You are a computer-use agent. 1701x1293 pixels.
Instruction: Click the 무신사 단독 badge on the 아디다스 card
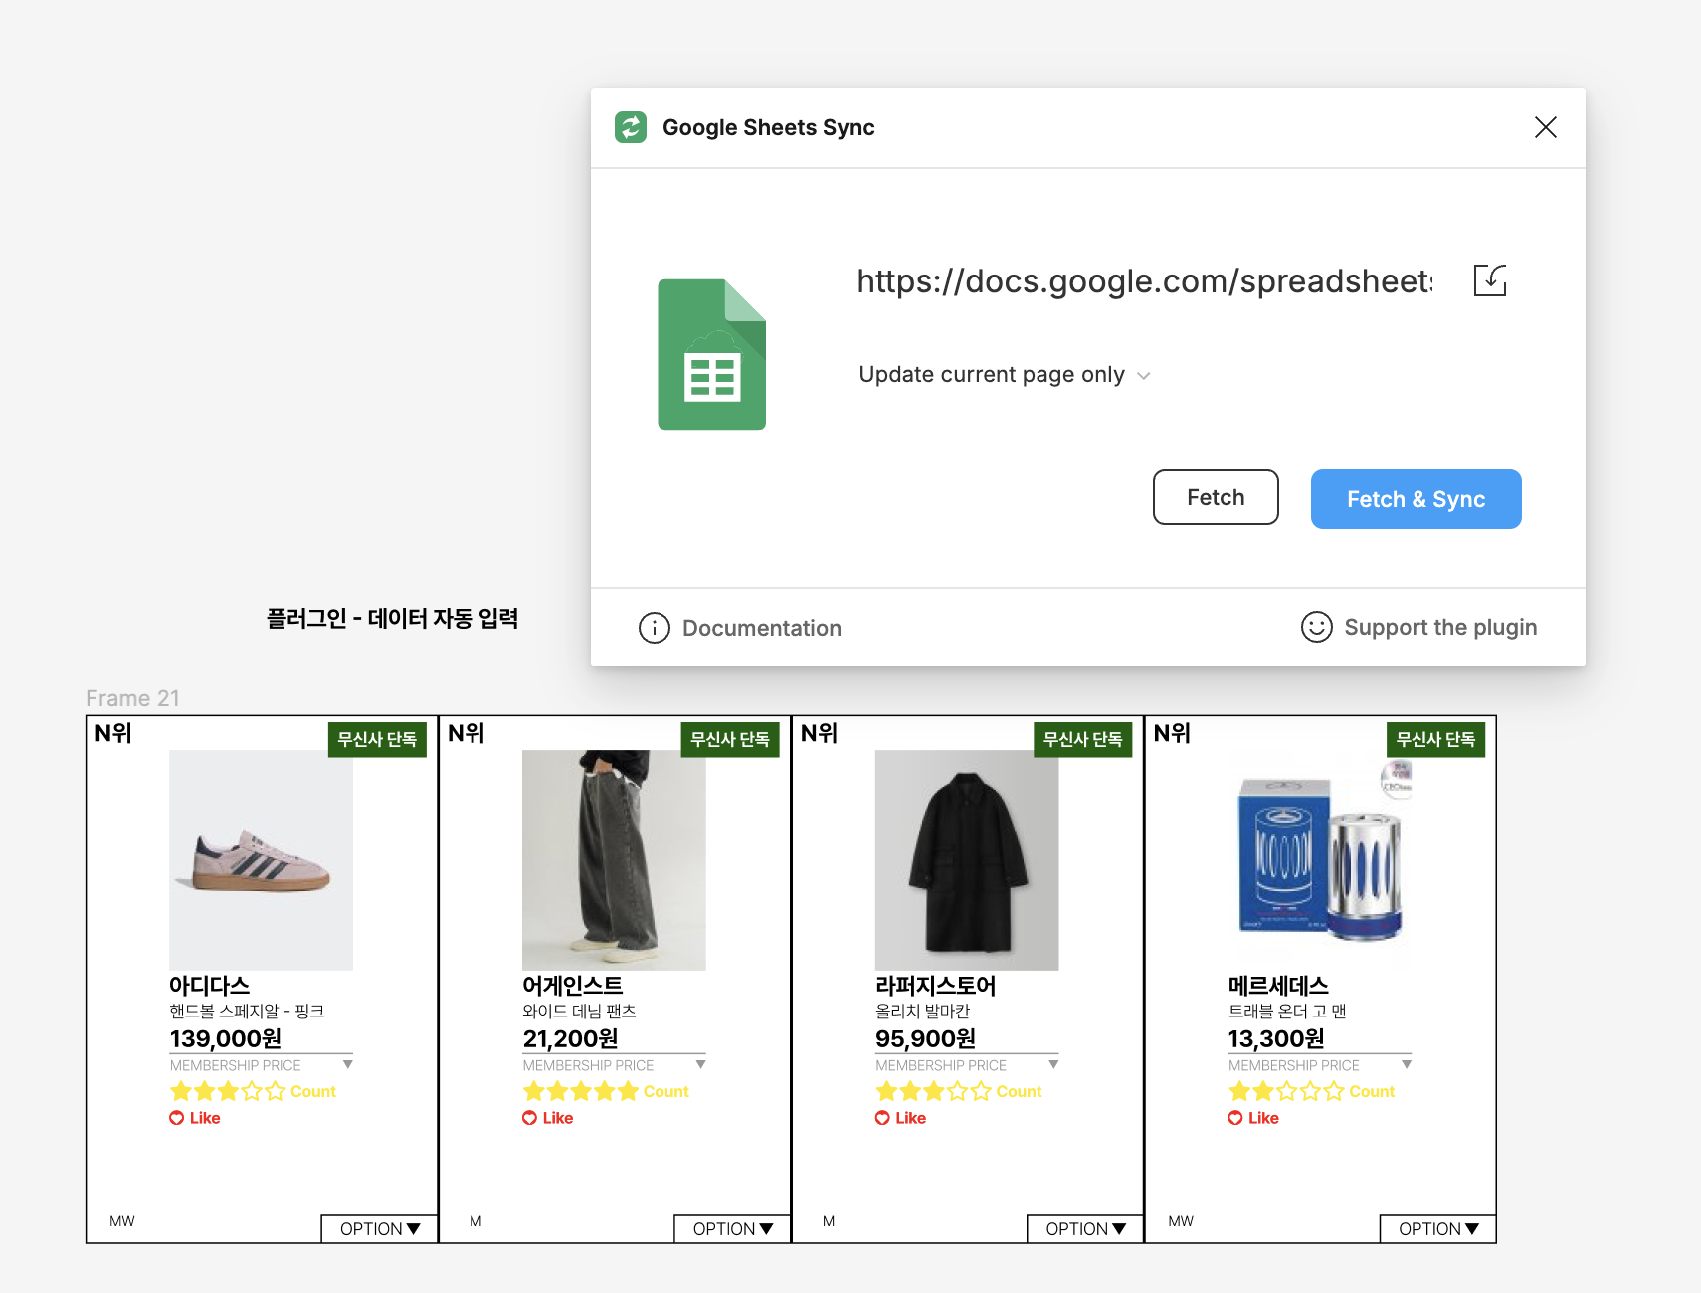click(x=377, y=740)
